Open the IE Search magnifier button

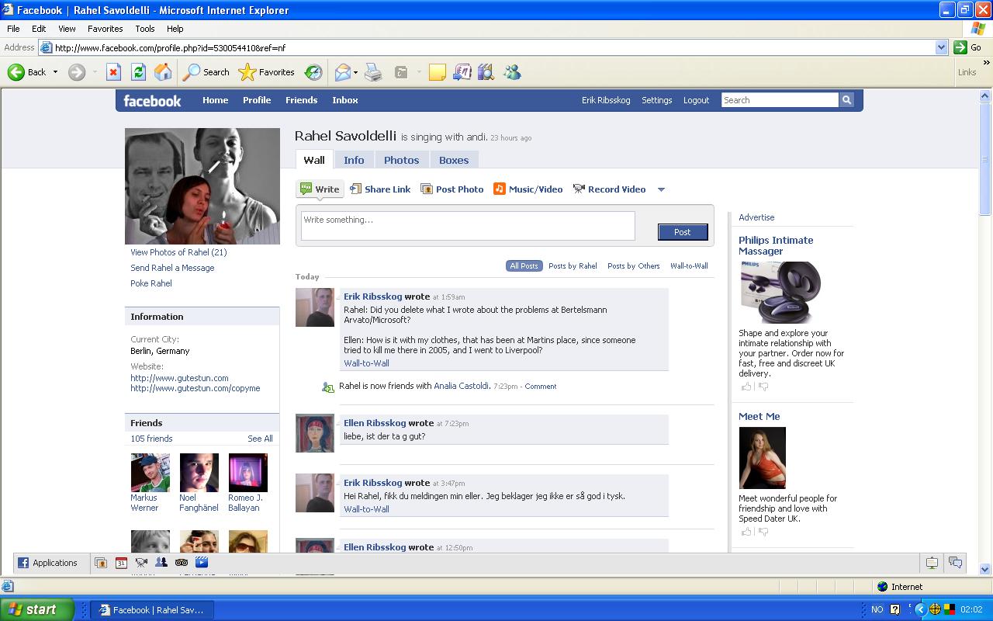[x=206, y=72]
